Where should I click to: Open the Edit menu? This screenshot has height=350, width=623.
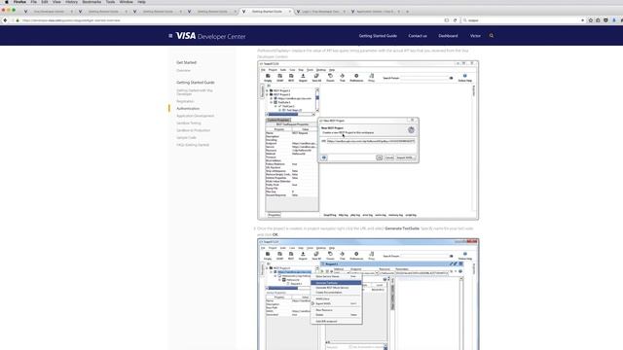(45, 2)
